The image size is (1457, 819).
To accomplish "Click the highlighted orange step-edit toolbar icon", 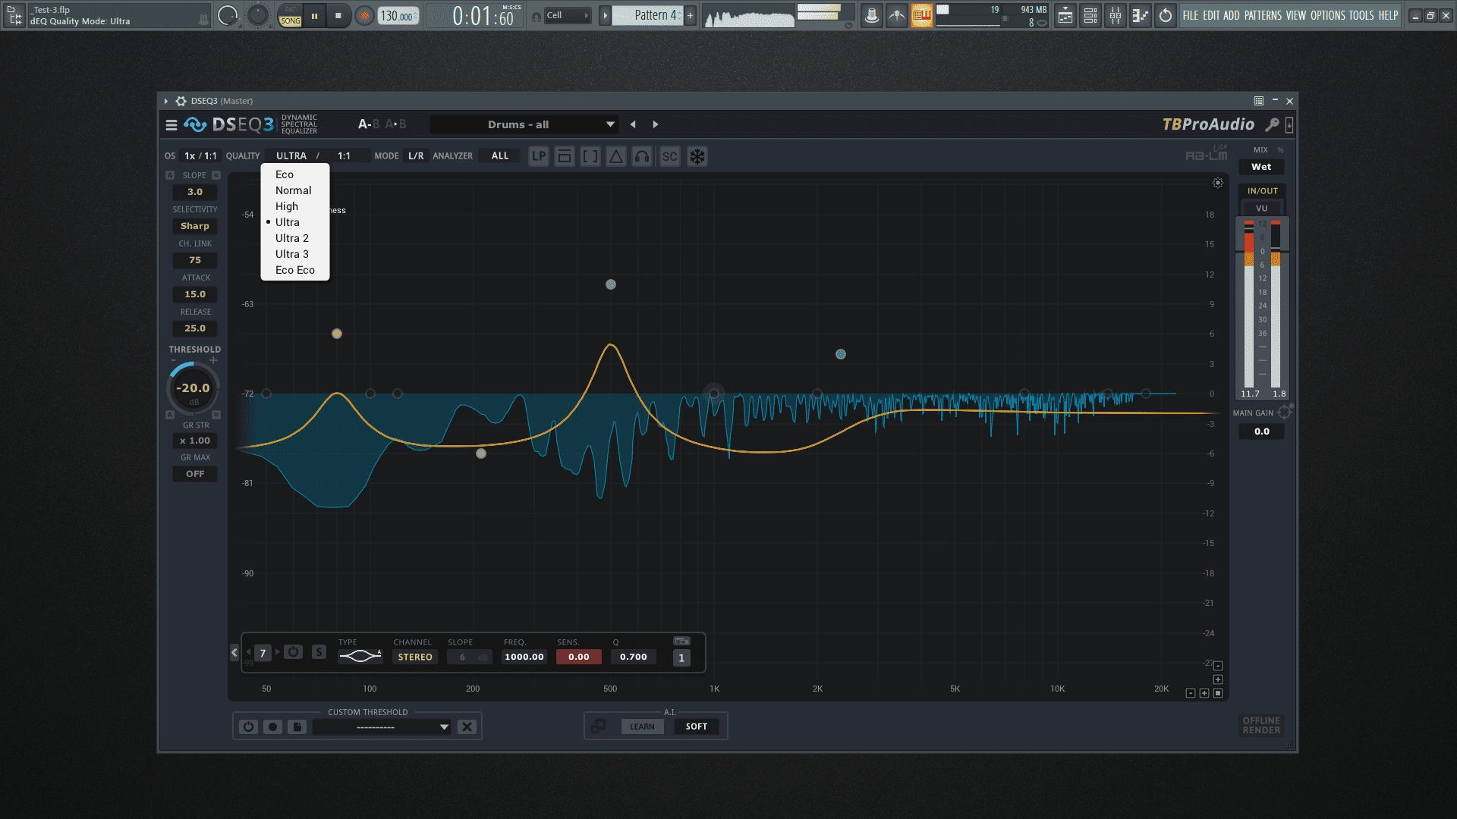I will [922, 15].
